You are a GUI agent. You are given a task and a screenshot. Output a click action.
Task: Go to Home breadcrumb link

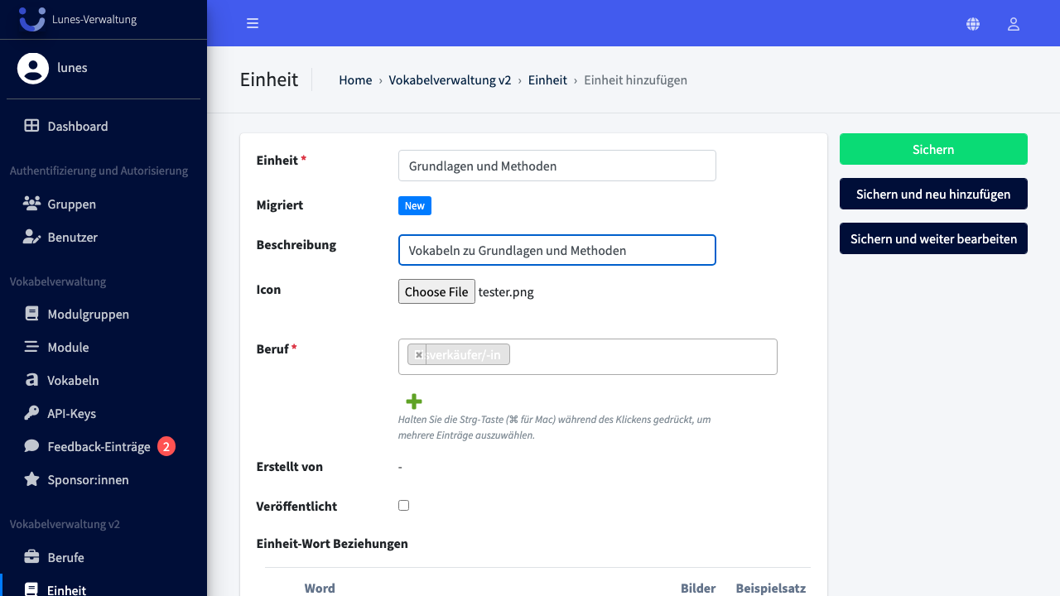tap(355, 79)
